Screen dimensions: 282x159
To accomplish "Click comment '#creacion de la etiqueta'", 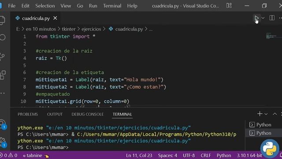I will tap(70, 72).
